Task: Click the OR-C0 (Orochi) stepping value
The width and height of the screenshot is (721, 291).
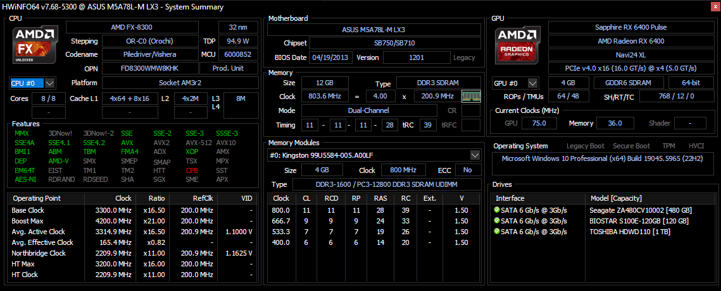Action: 149,41
